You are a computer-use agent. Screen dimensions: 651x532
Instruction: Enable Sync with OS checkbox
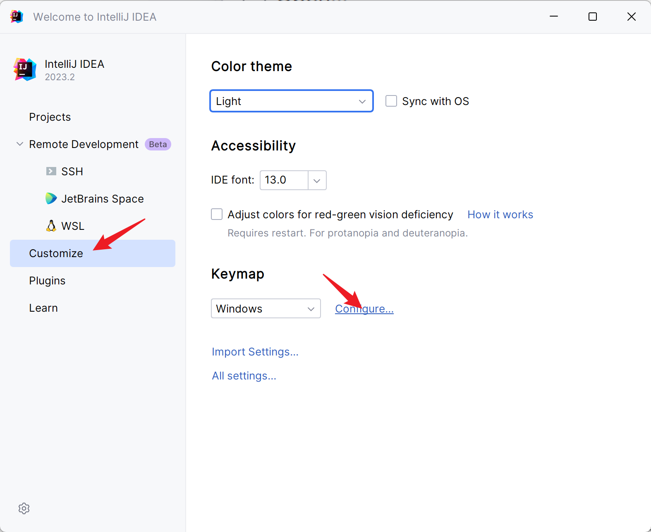pyautogui.click(x=391, y=101)
